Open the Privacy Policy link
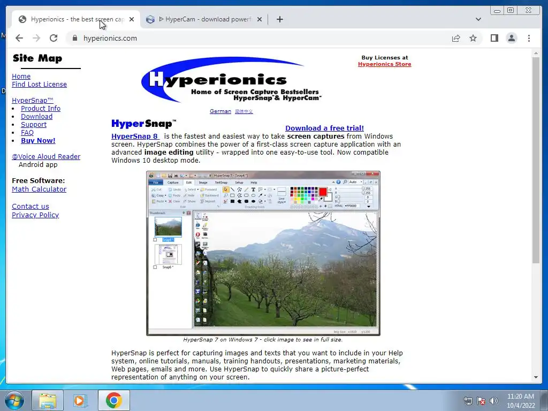This screenshot has height=411, width=548. point(35,215)
